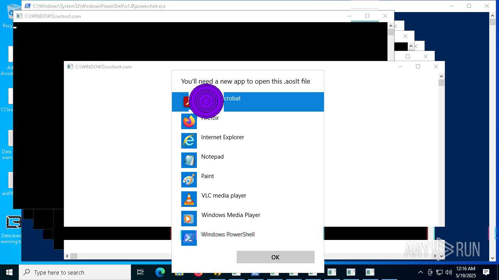Choose the Windows PowerShell icon
499x280 pixels.
(189, 238)
